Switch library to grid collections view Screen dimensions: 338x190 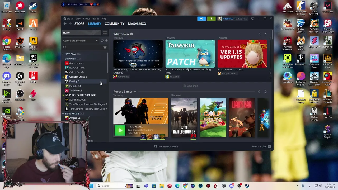pyautogui.click(x=105, y=32)
